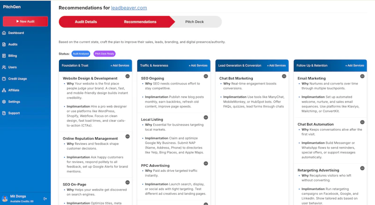This screenshot has height=205, width=375.
Task: Click the Affiliate network icon
Action: coord(4,90)
